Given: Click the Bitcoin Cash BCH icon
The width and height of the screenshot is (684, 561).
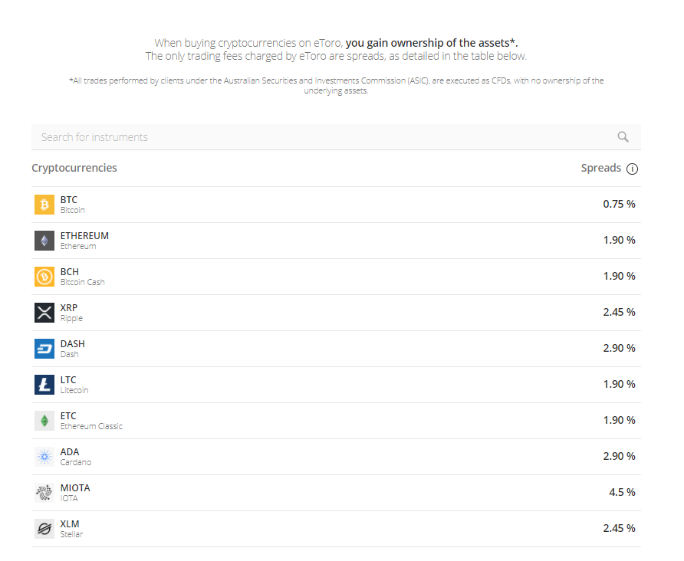Looking at the screenshot, I should 44,277.
